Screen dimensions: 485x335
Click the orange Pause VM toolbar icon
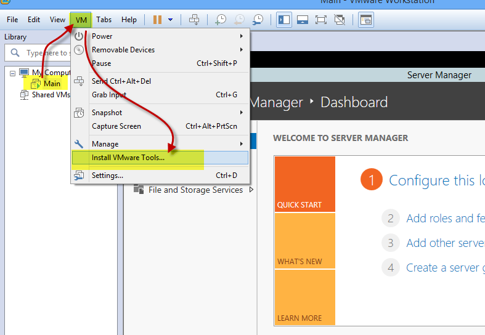pos(157,20)
